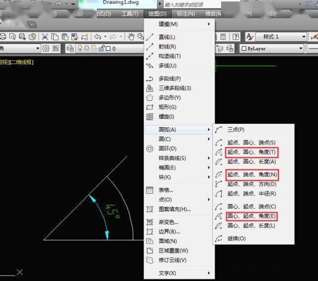Click the Redo arrow icon in toolbar
Screen dimensions: 318x281
[113, 37]
